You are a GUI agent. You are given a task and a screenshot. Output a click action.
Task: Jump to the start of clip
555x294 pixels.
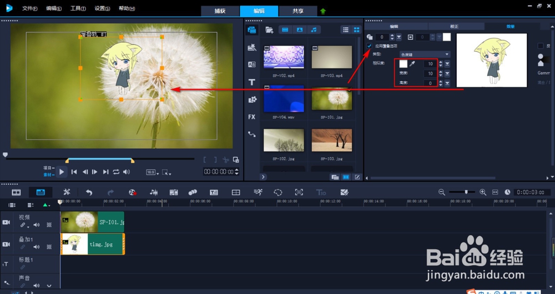tap(74, 172)
